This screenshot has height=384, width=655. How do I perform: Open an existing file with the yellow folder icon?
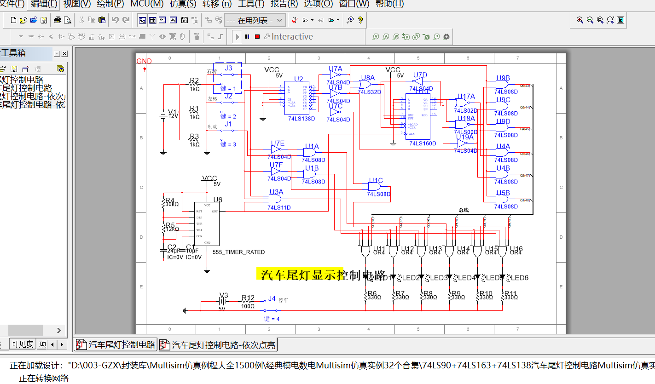pyautogui.click(x=23, y=20)
